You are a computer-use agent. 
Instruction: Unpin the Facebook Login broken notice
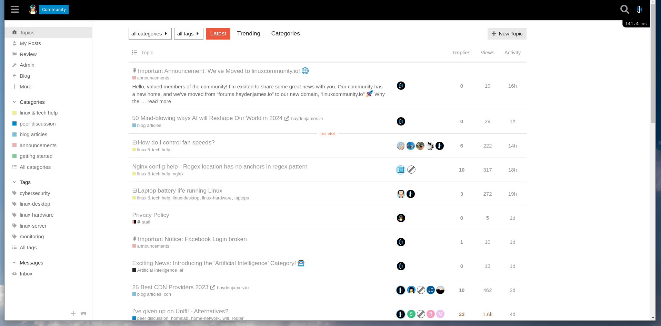click(x=134, y=238)
